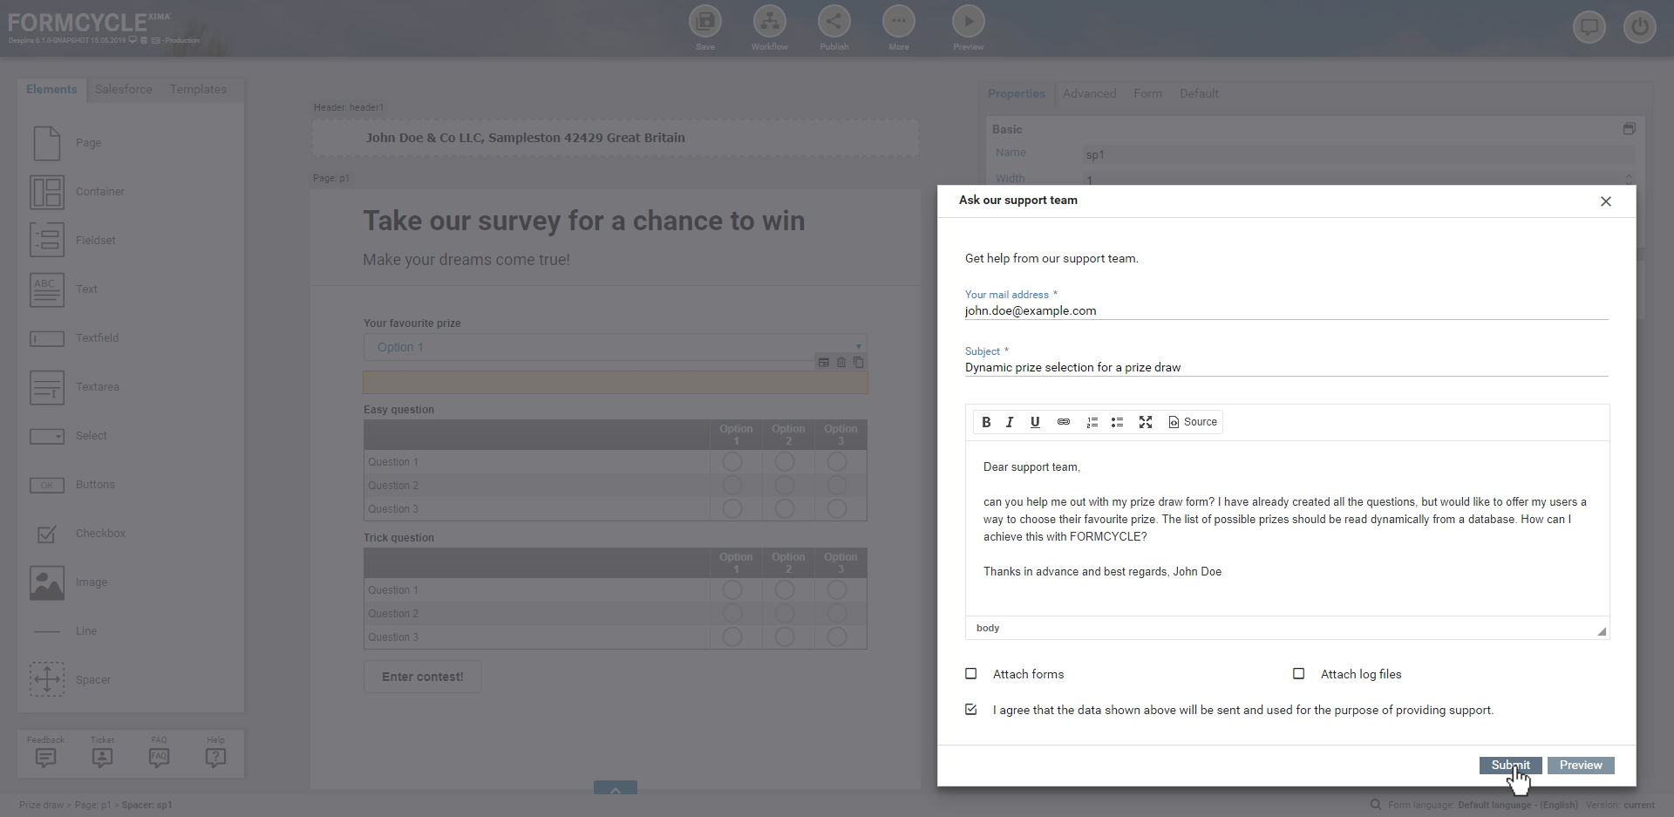Preview the support request message

tap(1580, 766)
